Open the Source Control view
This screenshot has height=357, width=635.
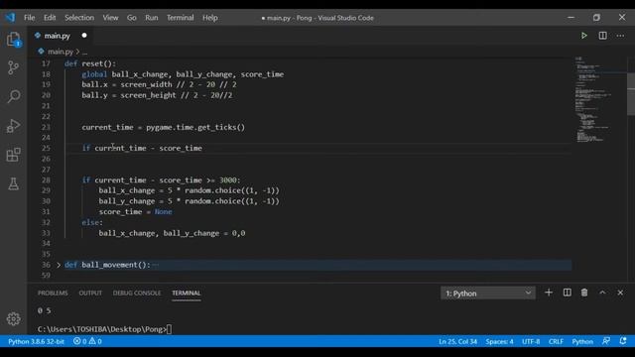coord(13,67)
